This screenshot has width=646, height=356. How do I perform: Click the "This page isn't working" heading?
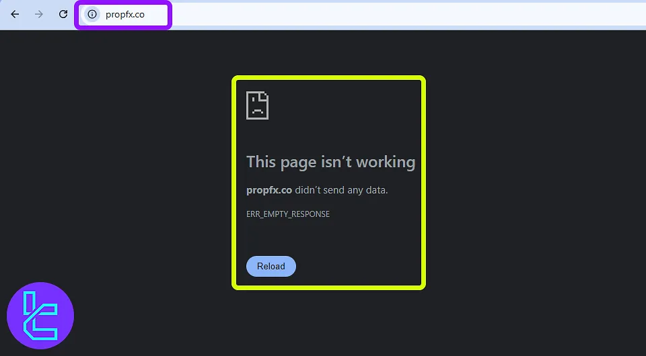(x=330, y=162)
